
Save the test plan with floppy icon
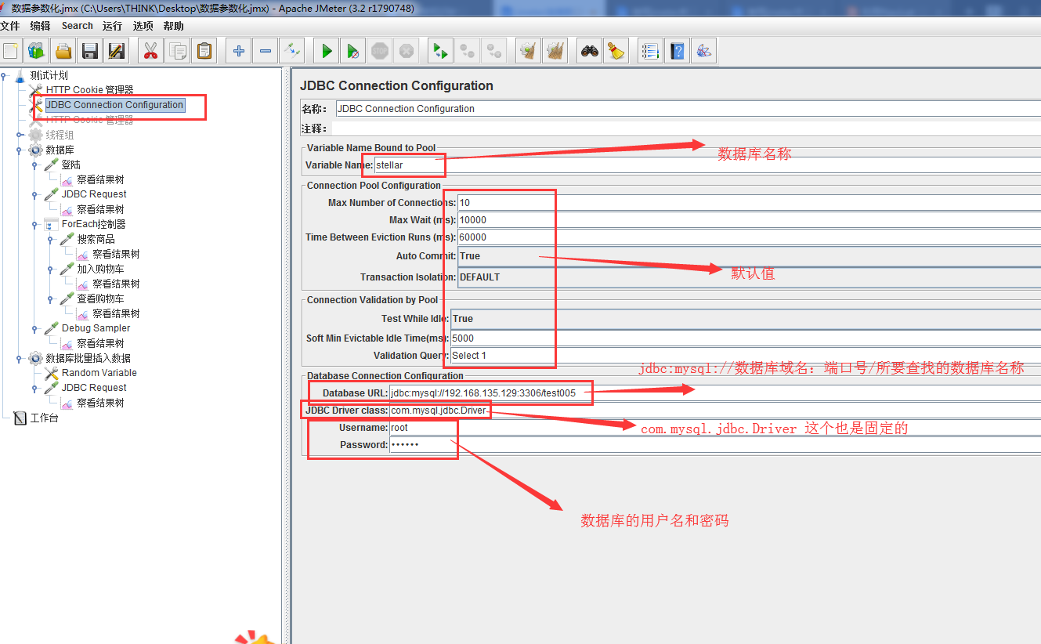(89, 52)
